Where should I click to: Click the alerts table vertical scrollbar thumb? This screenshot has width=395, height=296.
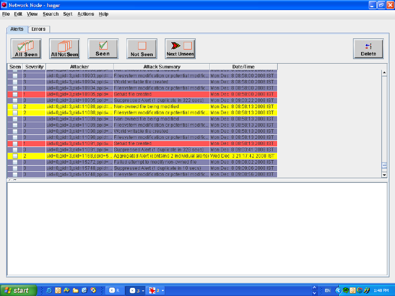pos(384,166)
